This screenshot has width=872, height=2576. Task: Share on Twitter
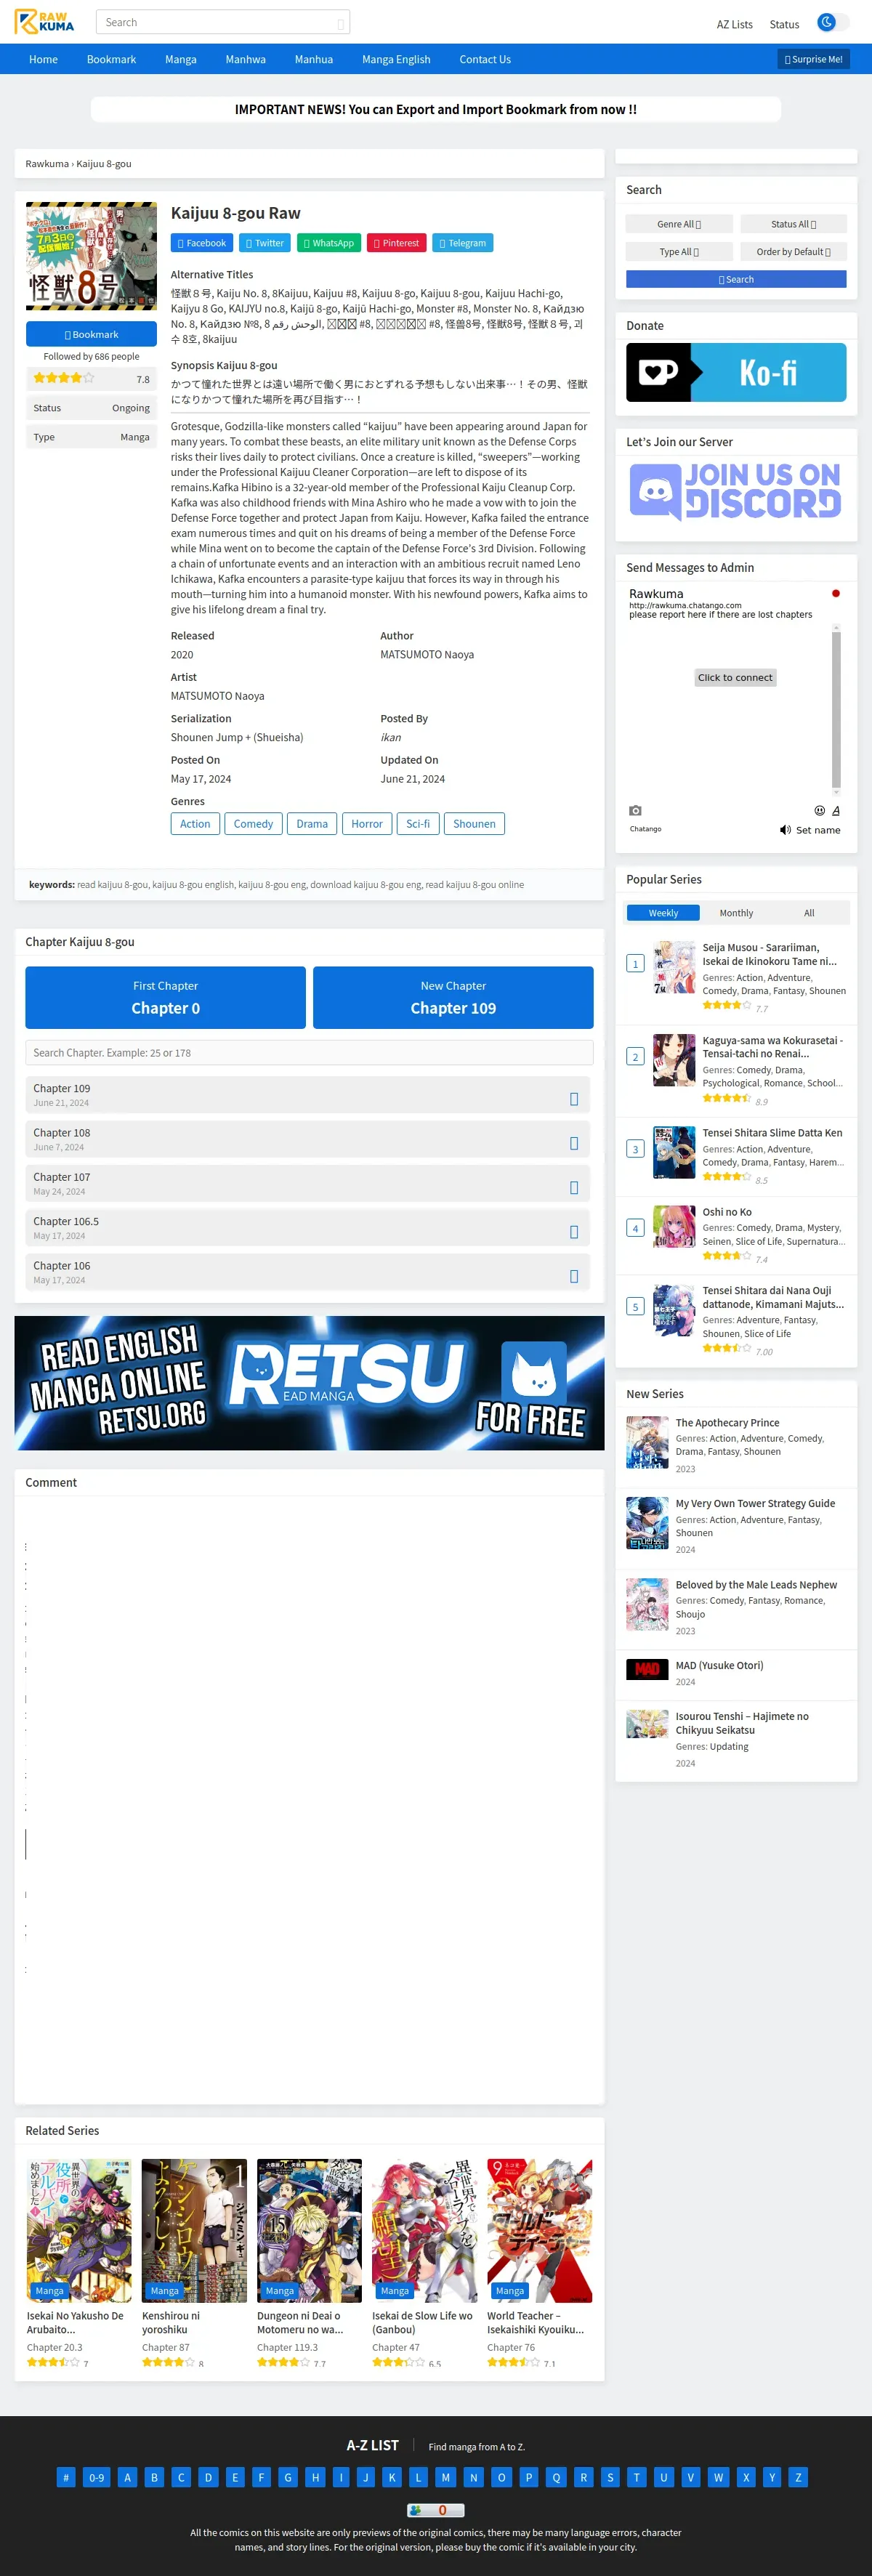pyautogui.click(x=265, y=243)
